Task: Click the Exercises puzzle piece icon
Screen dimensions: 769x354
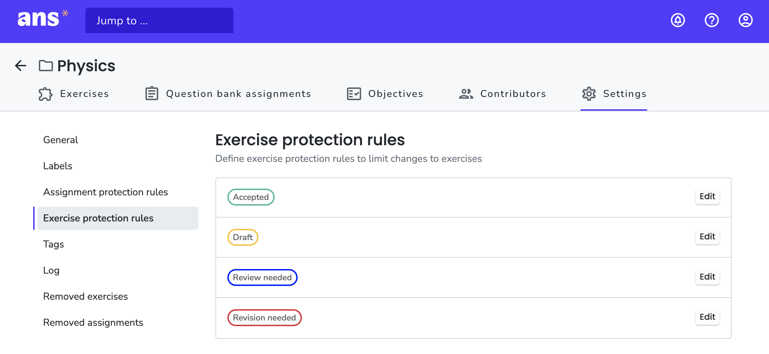Action: click(x=45, y=93)
